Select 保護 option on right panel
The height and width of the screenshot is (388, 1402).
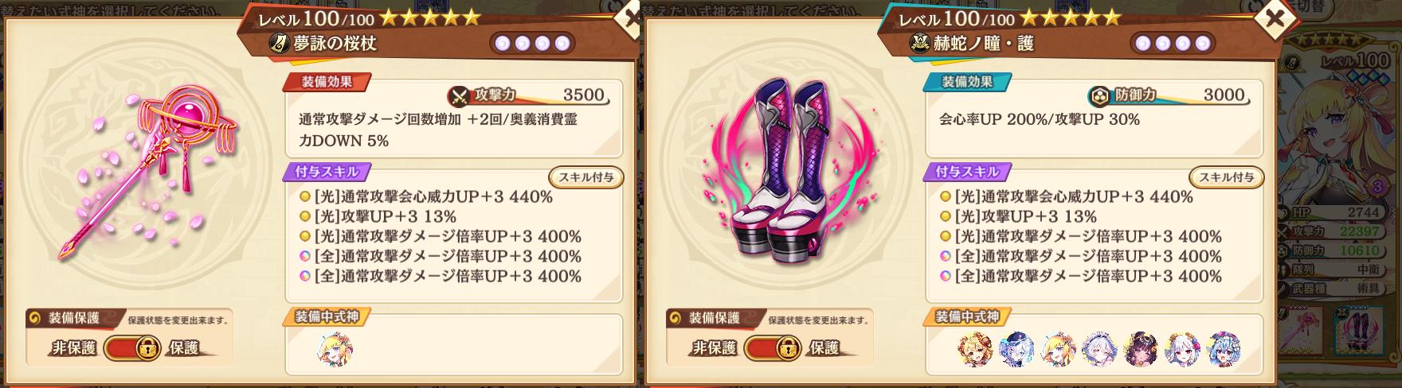click(824, 348)
